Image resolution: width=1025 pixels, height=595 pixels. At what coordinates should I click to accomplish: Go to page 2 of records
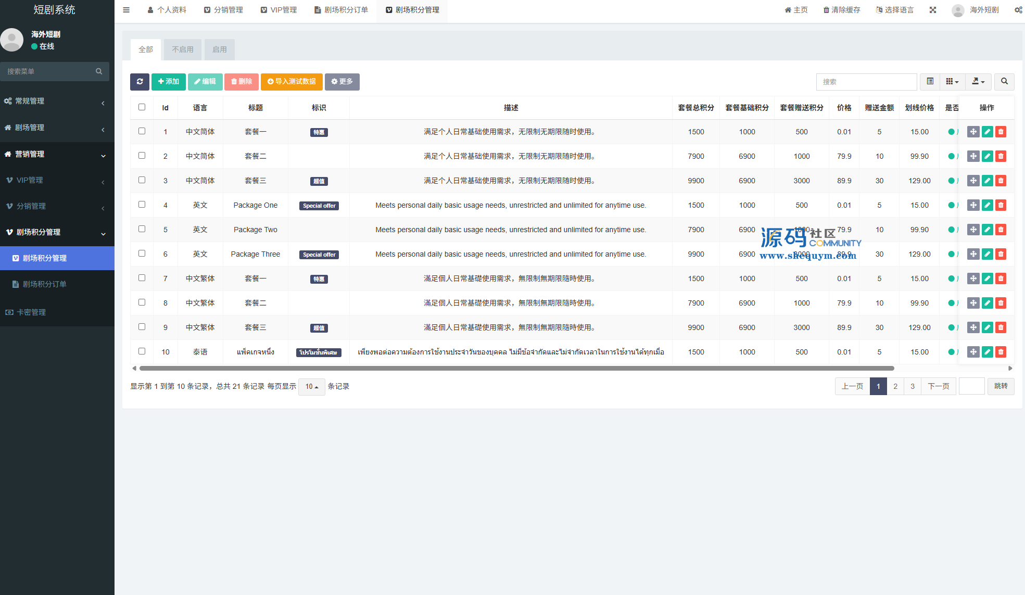pos(895,386)
